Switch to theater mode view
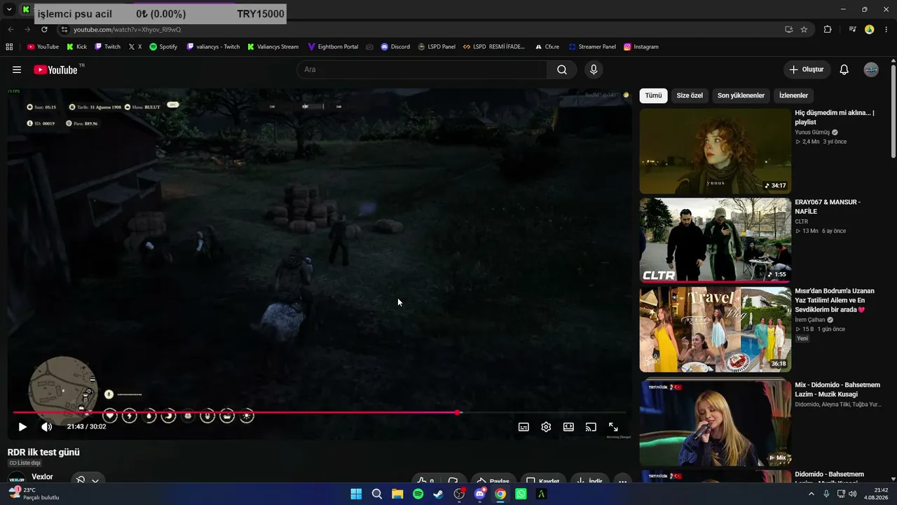 click(568, 426)
